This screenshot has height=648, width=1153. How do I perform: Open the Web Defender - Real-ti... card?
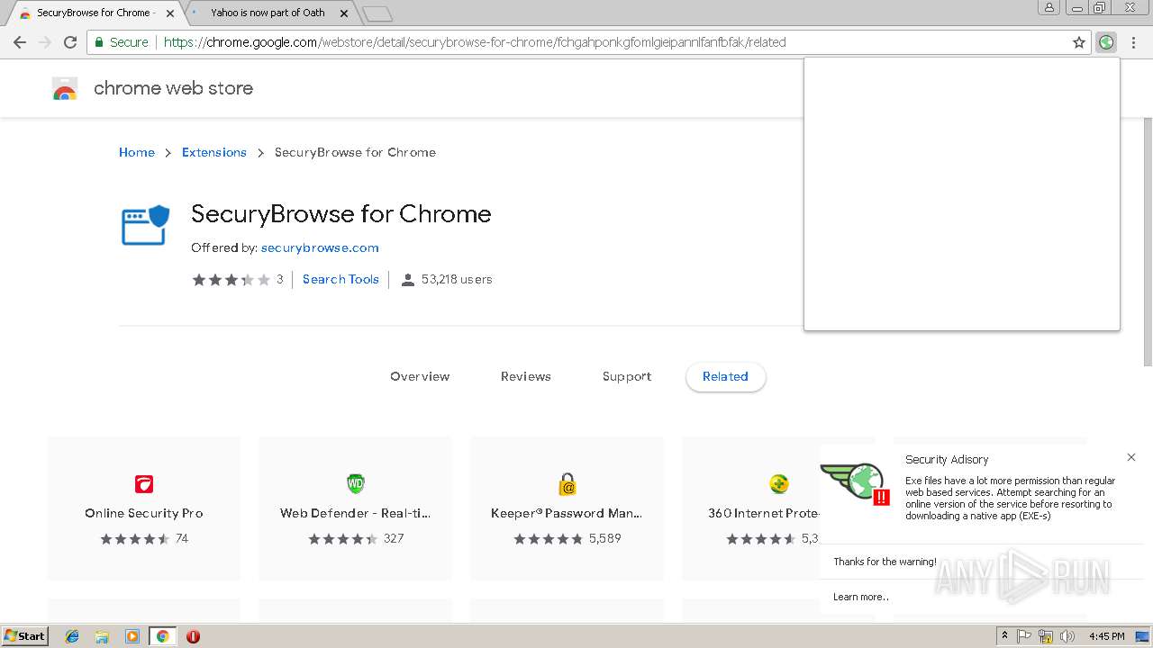click(356, 508)
